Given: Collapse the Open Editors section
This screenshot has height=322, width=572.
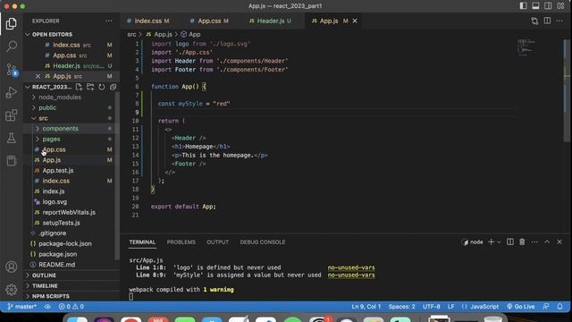Looking at the screenshot, I should (28, 34).
